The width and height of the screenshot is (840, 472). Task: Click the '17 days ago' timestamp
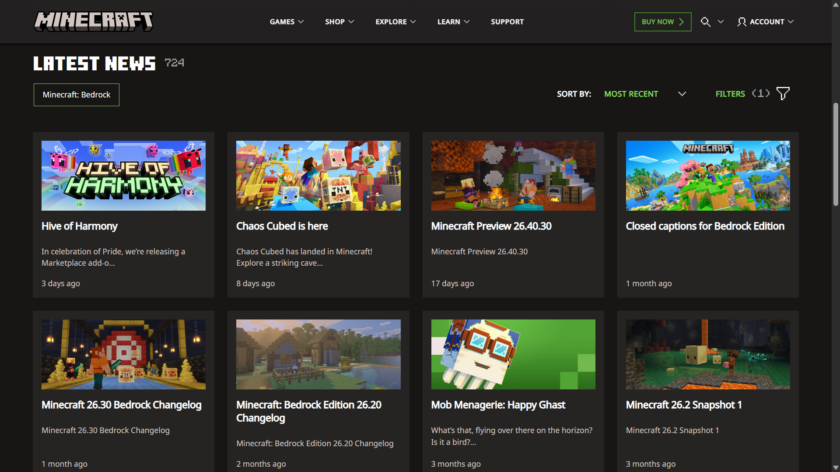[x=452, y=284]
